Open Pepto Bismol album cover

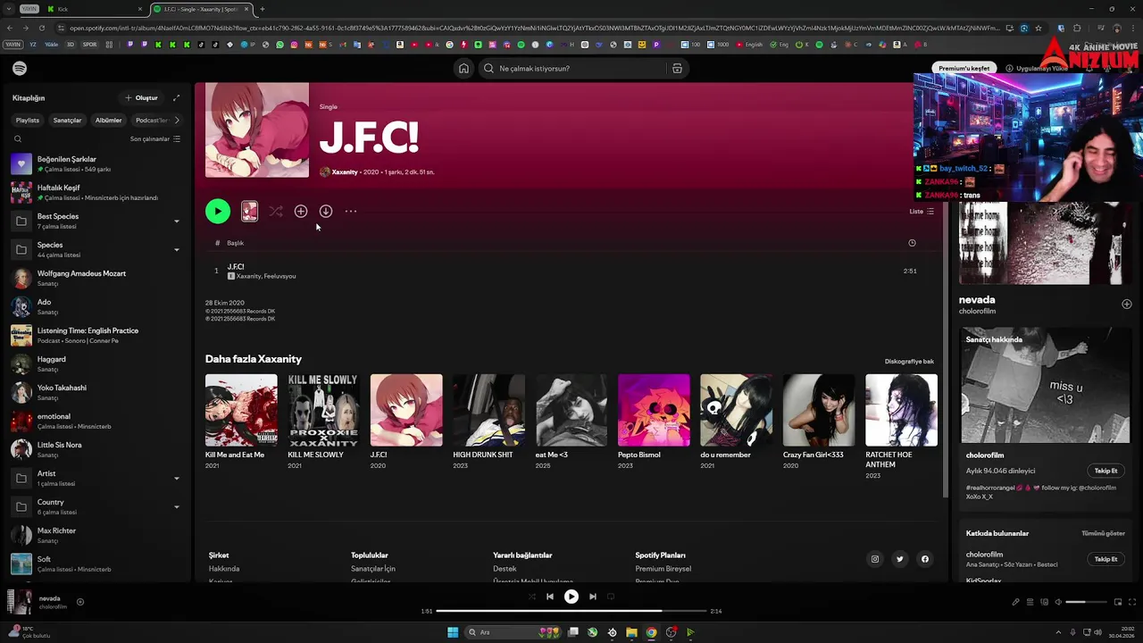click(654, 410)
